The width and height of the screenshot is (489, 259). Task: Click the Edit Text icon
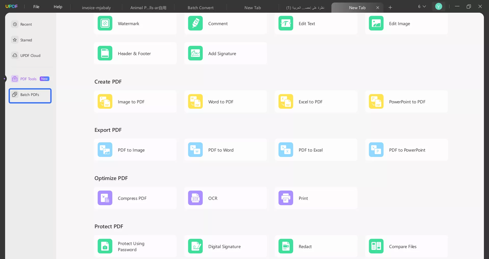click(286, 23)
